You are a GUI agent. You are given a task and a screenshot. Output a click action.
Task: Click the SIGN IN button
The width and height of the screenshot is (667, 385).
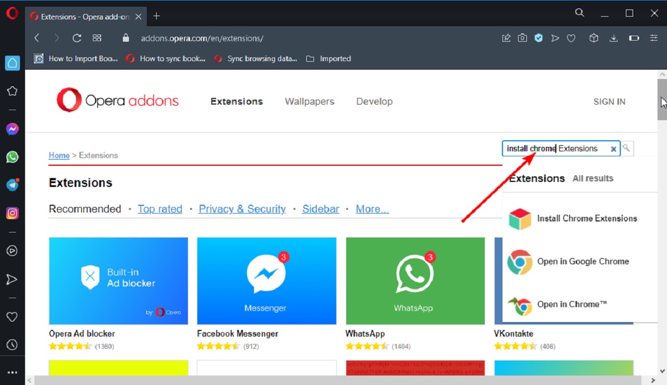609,101
